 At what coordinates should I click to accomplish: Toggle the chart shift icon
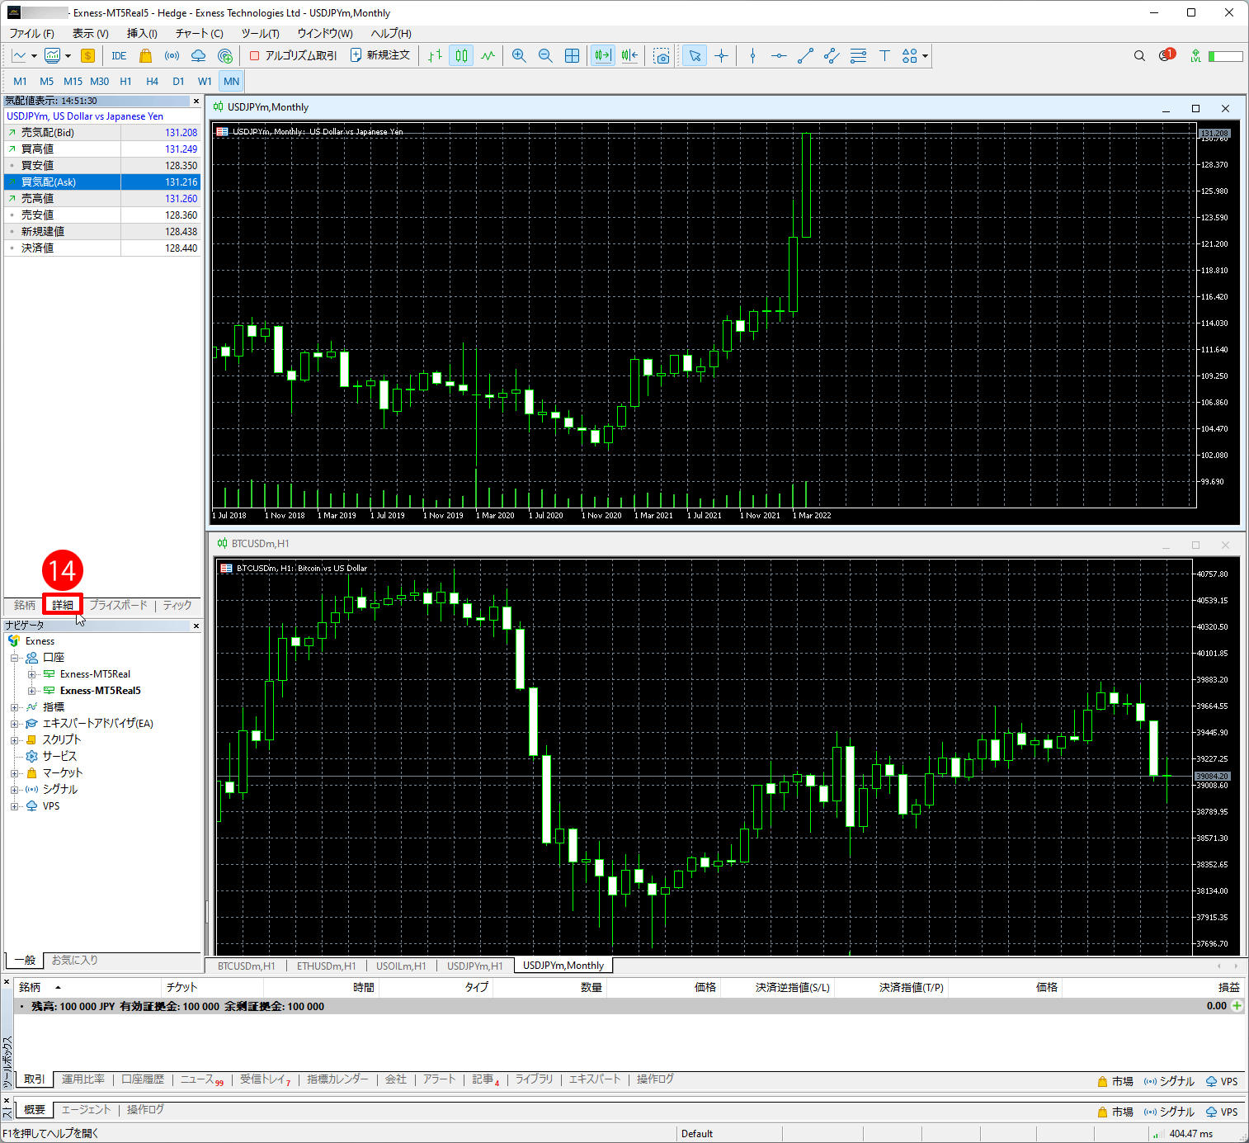tap(629, 56)
